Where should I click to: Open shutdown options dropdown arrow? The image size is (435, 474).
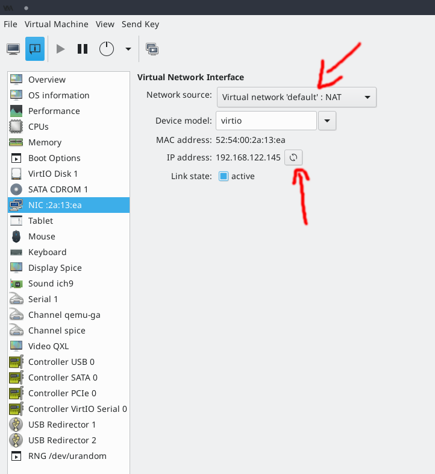128,49
